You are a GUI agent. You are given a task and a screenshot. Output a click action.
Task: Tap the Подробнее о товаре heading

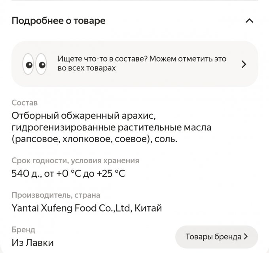pyautogui.click(x=59, y=21)
